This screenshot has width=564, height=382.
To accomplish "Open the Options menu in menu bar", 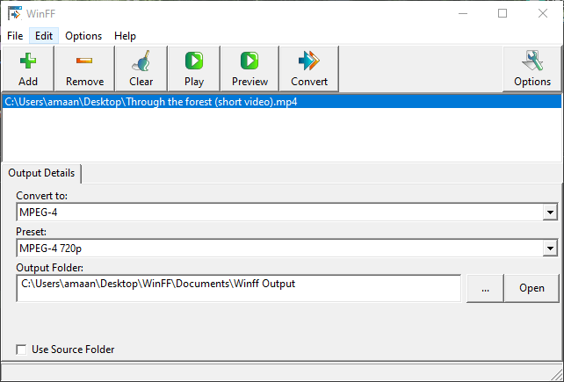I will click(83, 36).
